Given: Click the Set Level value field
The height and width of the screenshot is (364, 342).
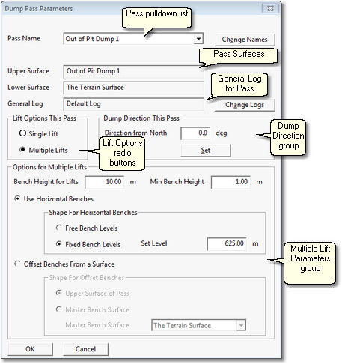Looking at the screenshot, I should [x=227, y=243].
